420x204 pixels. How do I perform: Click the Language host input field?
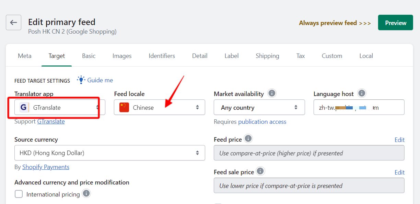coord(359,107)
